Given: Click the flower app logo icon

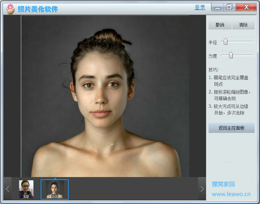Looking at the screenshot, I should 10,9.
